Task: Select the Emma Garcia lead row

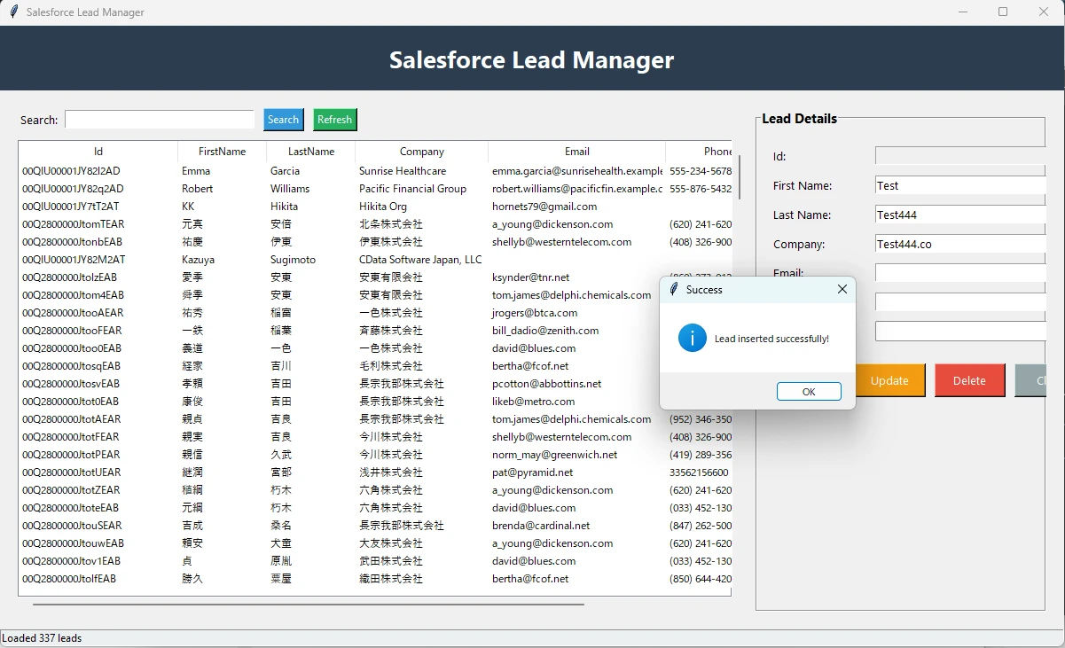Action: [266, 171]
